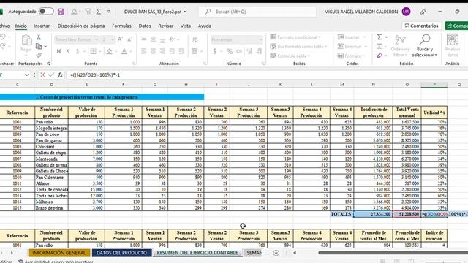Open the Fórmulas tab
Image resolution: width=468 pixels, height=263 pixels.
(121, 26)
